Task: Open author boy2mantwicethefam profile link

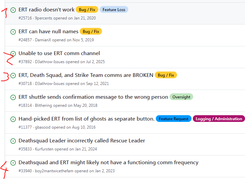Action: coord(54,171)
